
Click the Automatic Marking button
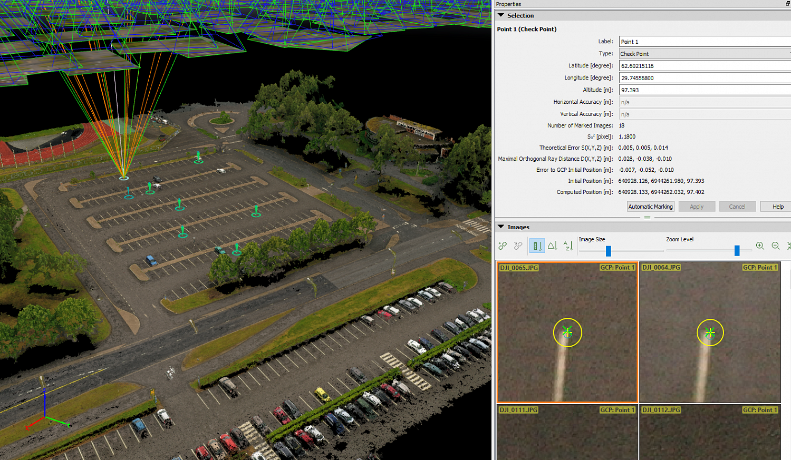coord(650,206)
